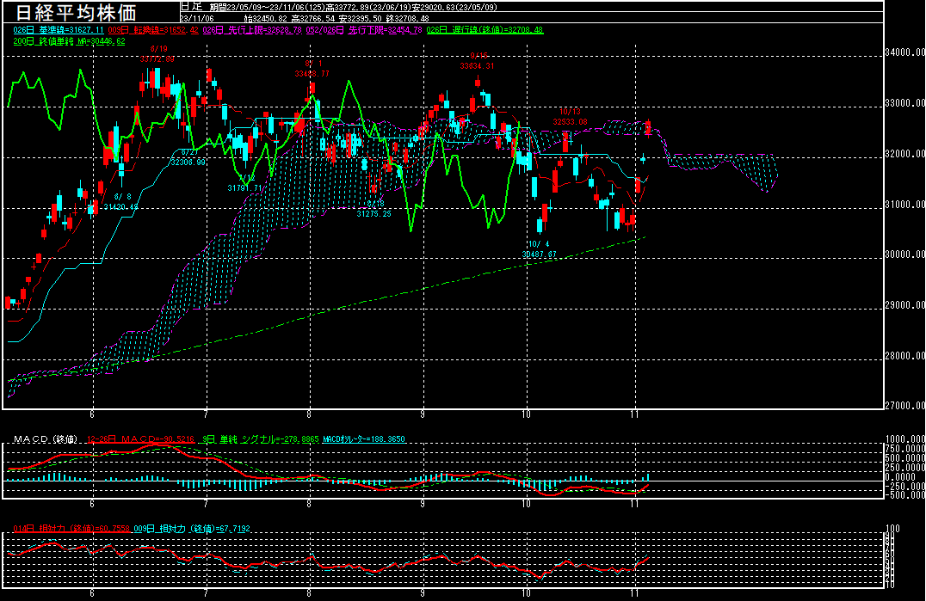Click the MACD (終値) panel title

click(46, 438)
